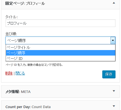Expand the メタ情報 META widget arrow
Viewport: 121px width, 110px height.
(114, 91)
